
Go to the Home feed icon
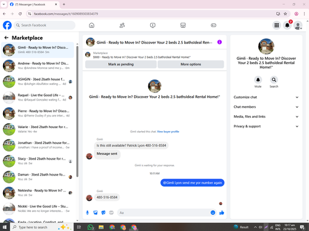coord(91,25)
